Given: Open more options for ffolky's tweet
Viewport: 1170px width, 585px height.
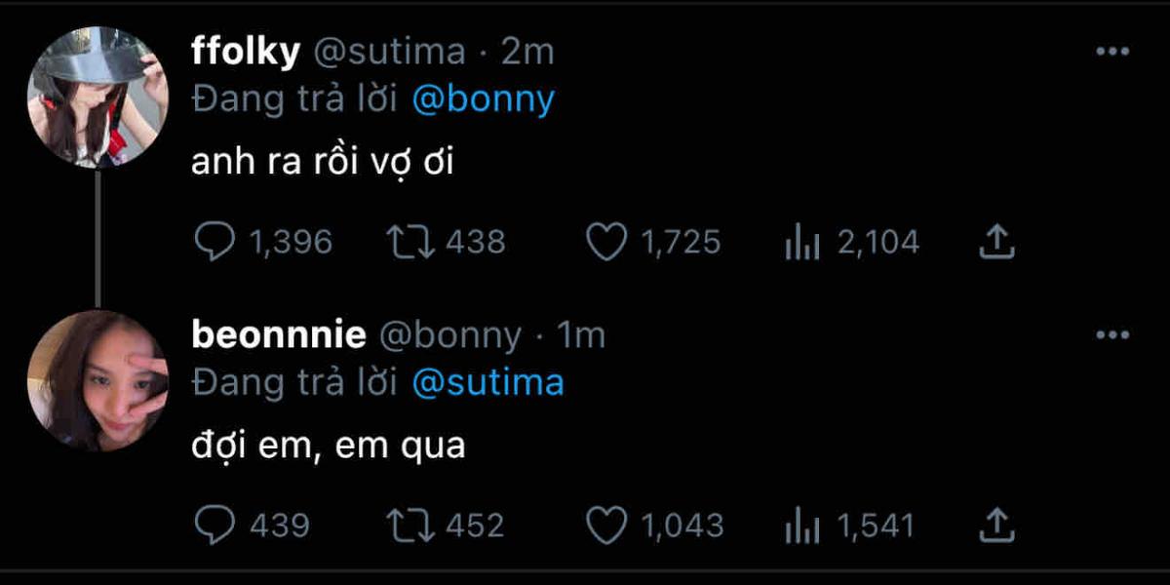Looking at the screenshot, I should (1111, 52).
